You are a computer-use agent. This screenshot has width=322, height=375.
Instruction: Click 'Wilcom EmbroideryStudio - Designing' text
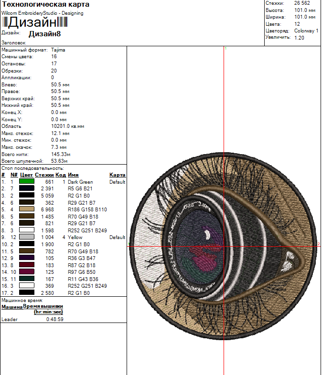[43, 13]
